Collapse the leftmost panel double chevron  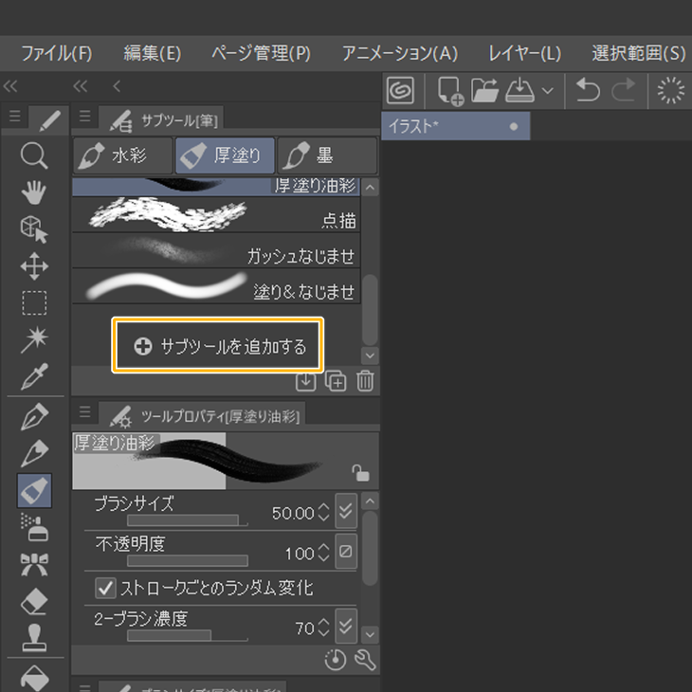(10, 85)
